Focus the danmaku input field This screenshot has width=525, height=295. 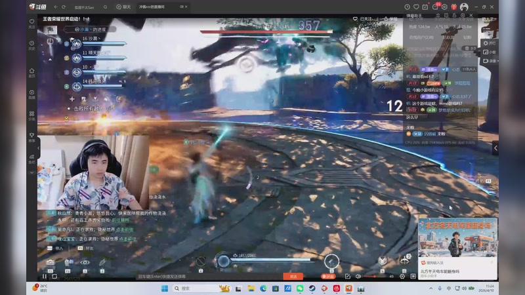209,276
